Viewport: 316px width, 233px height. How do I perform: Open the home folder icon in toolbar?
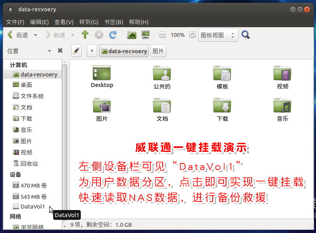[x=132, y=35]
